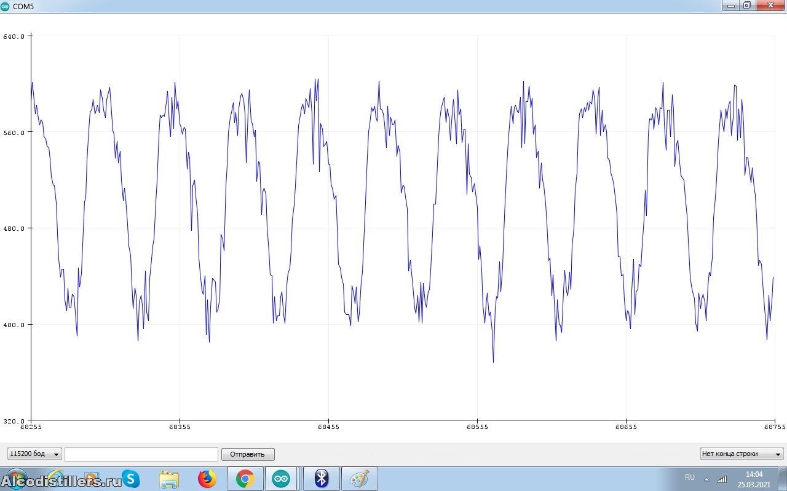Click the network signal tray icon
The image size is (787, 491).
point(722,479)
